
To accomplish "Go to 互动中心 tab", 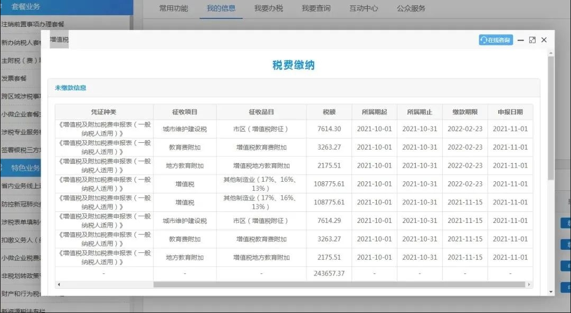I will pos(363,8).
